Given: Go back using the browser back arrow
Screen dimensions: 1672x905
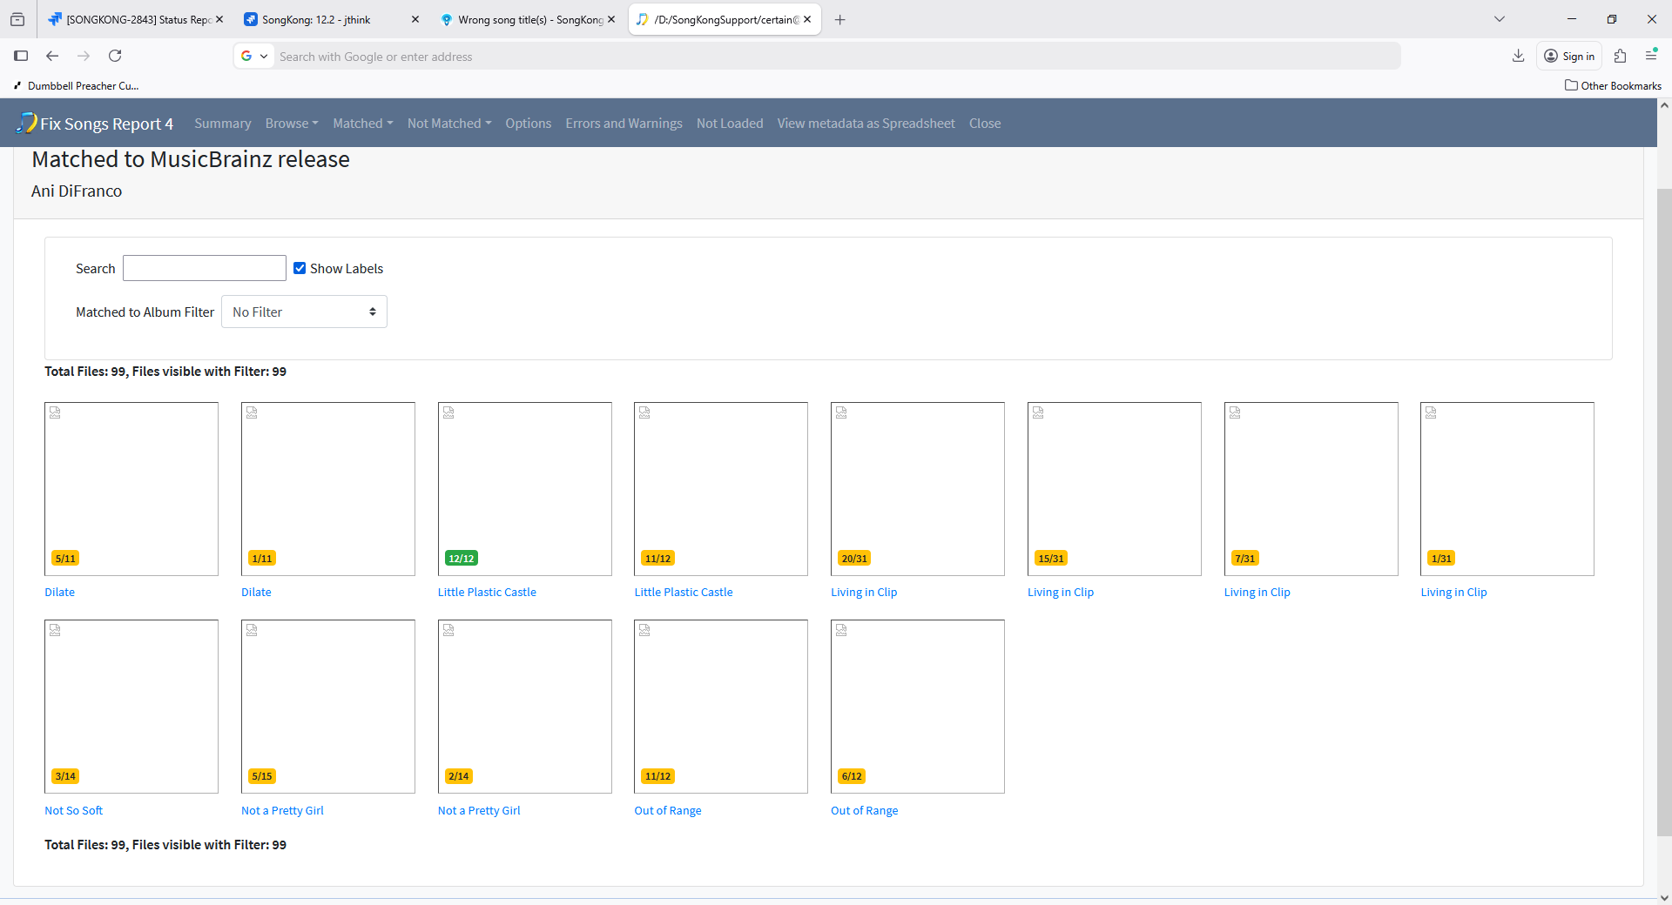Looking at the screenshot, I should tap(52, 56).
